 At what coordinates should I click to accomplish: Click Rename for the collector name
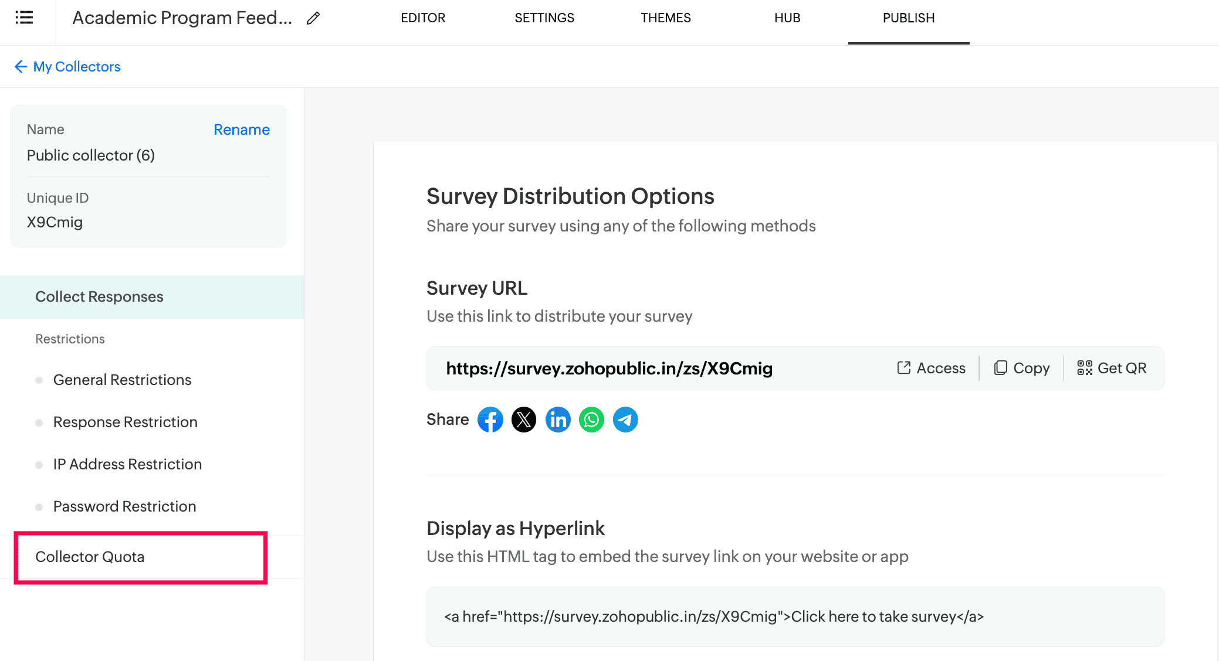click(x=242, y=130)
